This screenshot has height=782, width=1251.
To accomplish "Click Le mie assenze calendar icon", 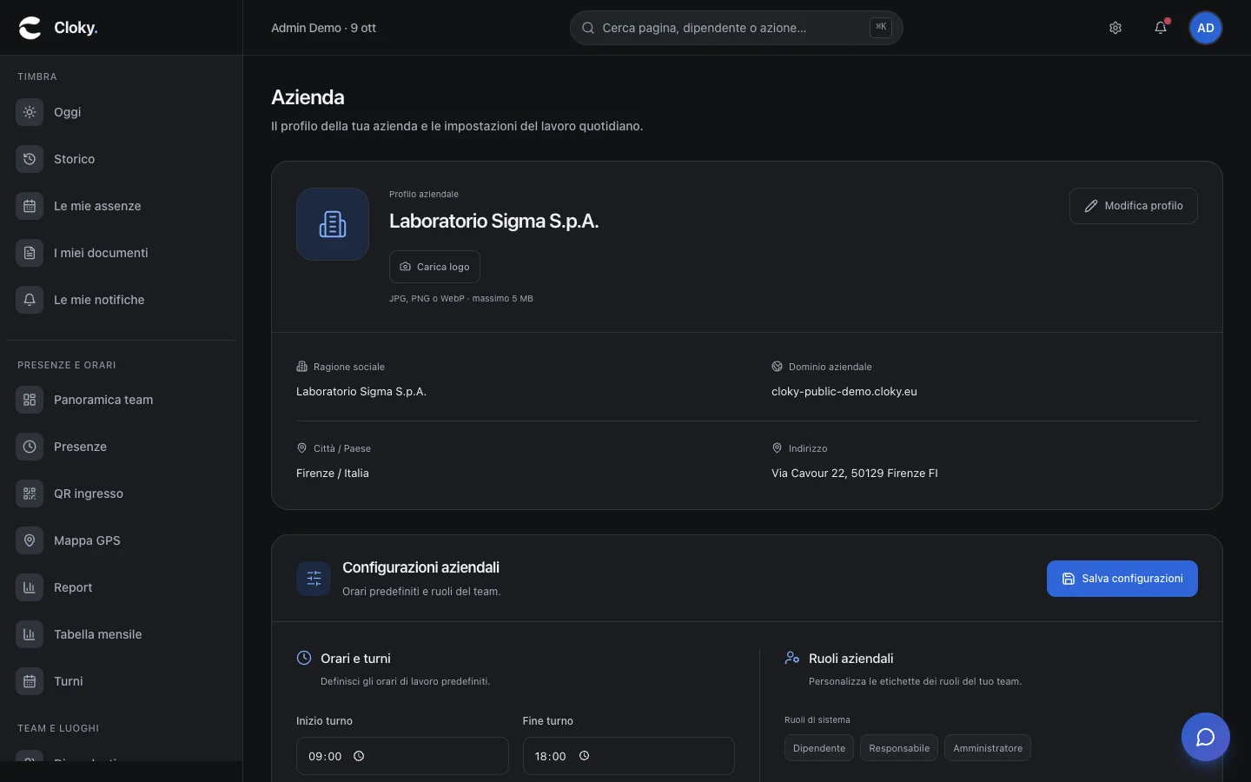I will click(30, 206).
